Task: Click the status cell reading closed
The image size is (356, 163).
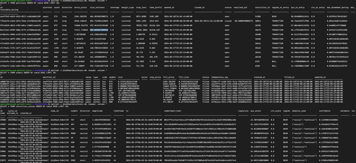Action: (228, 21)
